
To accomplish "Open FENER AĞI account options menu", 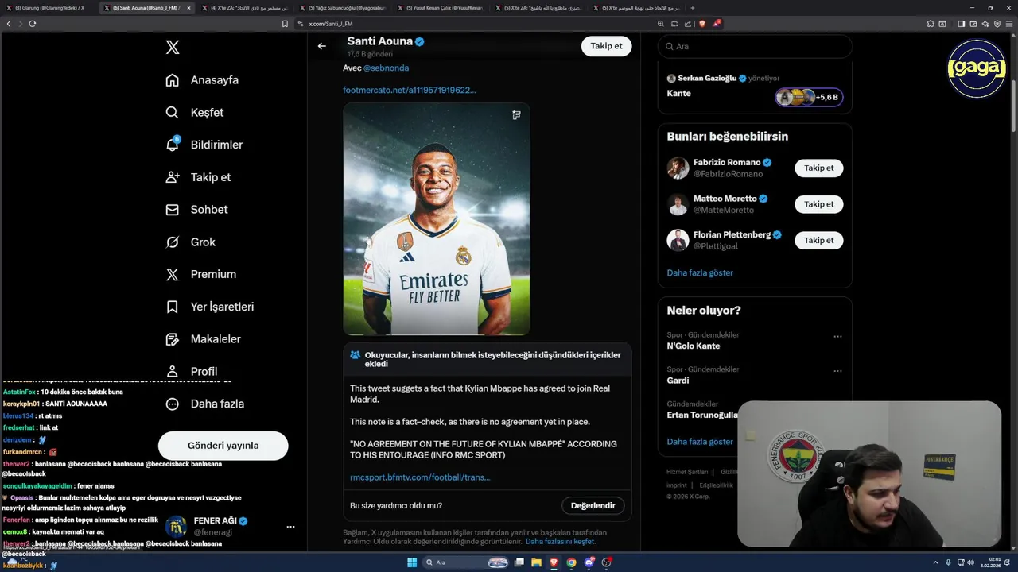I will tap(290, 527).
